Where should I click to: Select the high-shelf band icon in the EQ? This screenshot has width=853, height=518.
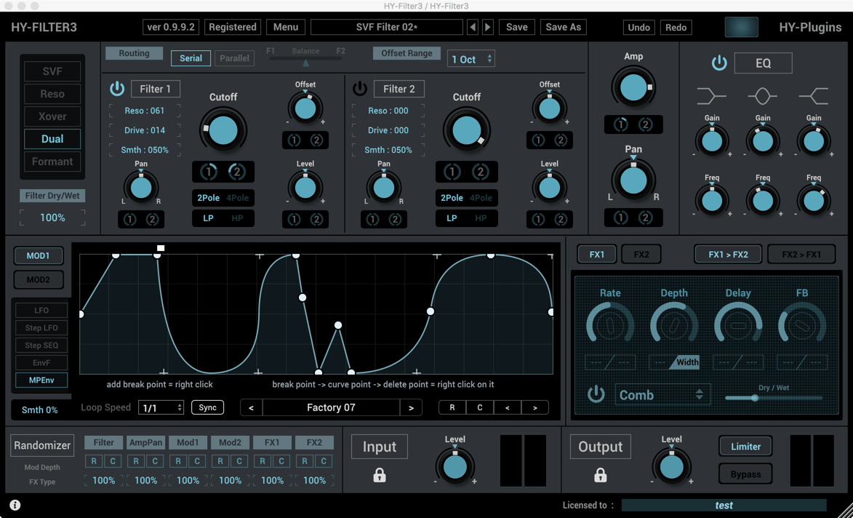click(814, 95)
